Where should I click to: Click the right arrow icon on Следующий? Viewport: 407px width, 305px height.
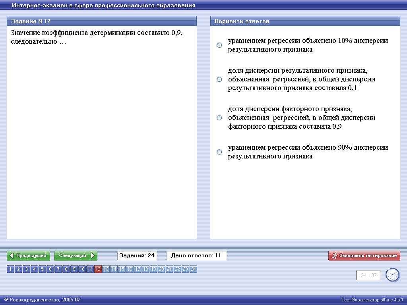point(92,255)
